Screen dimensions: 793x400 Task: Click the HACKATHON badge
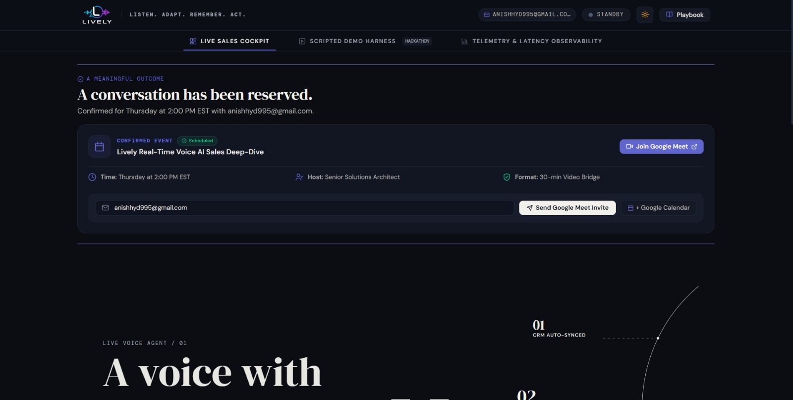417,41
